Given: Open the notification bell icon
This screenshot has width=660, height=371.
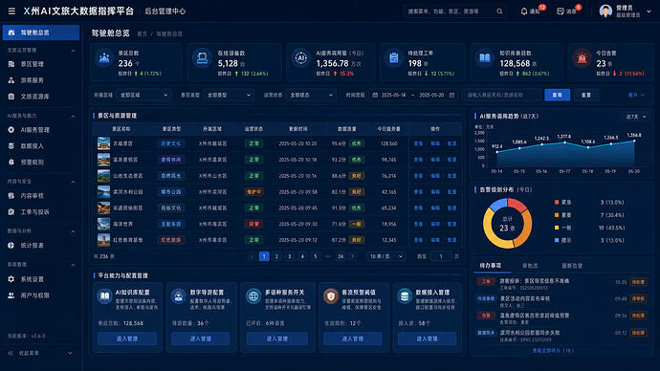Looking at the screenshot, I should [x=524, y=11].
